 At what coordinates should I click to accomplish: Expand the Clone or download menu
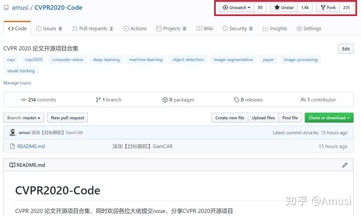(x=329, y=118)
